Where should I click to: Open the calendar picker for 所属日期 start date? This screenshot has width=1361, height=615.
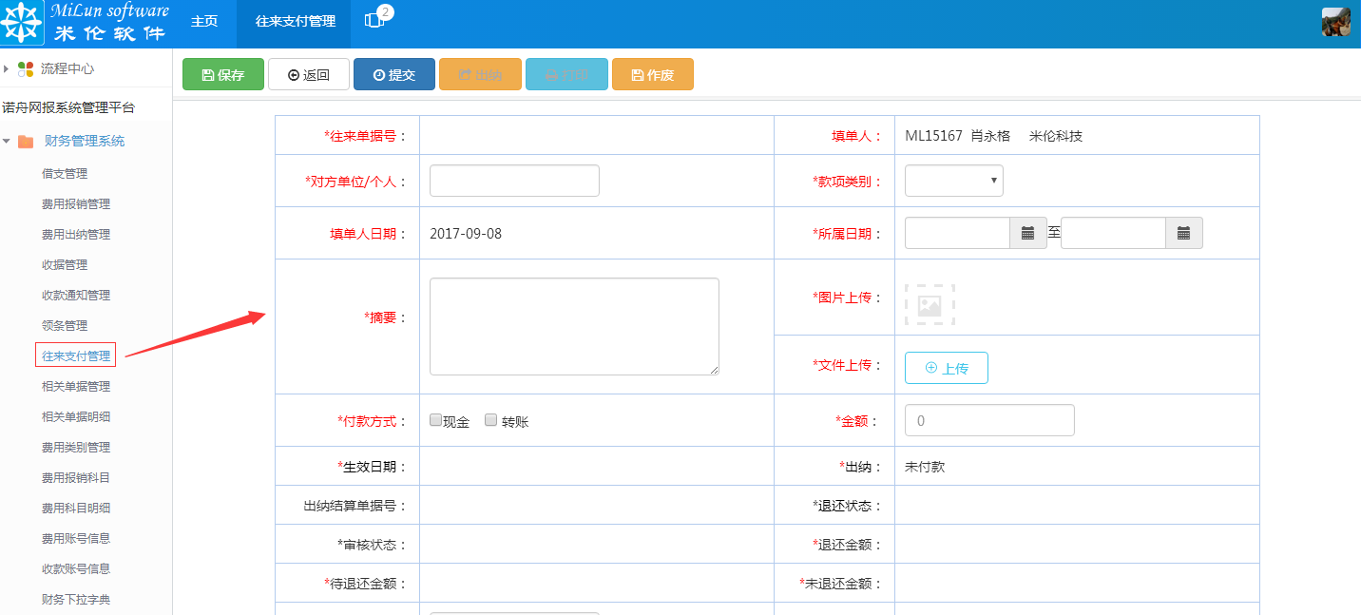coord(1027,232)
